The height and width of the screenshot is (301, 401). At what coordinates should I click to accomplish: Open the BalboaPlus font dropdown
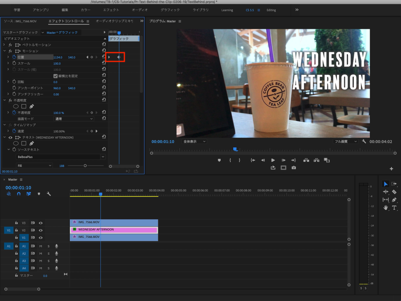click(61, 157)
